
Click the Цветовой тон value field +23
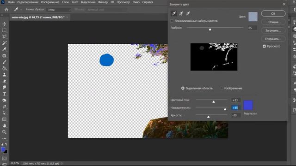236,101
